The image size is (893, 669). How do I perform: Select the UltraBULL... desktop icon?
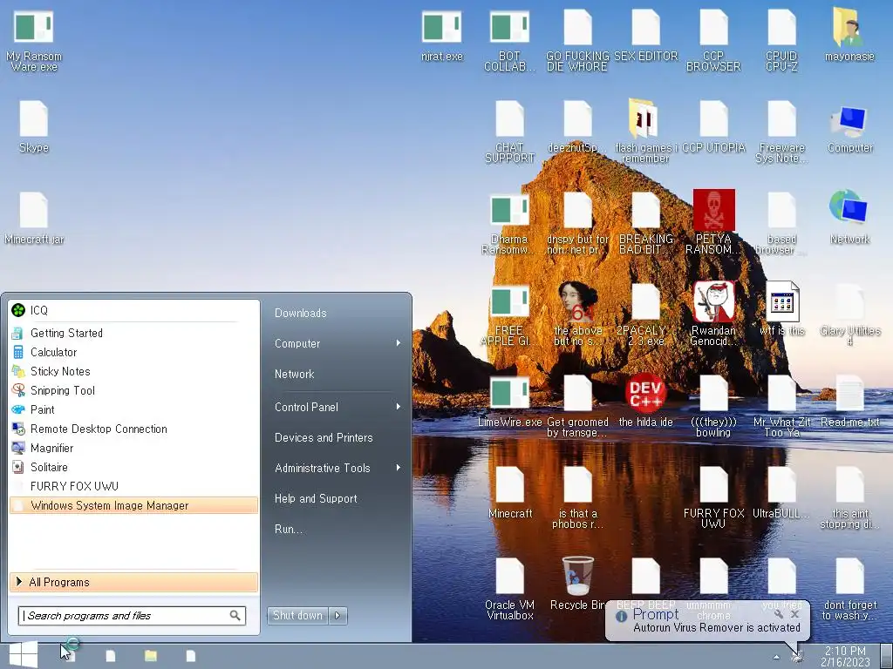781,492
